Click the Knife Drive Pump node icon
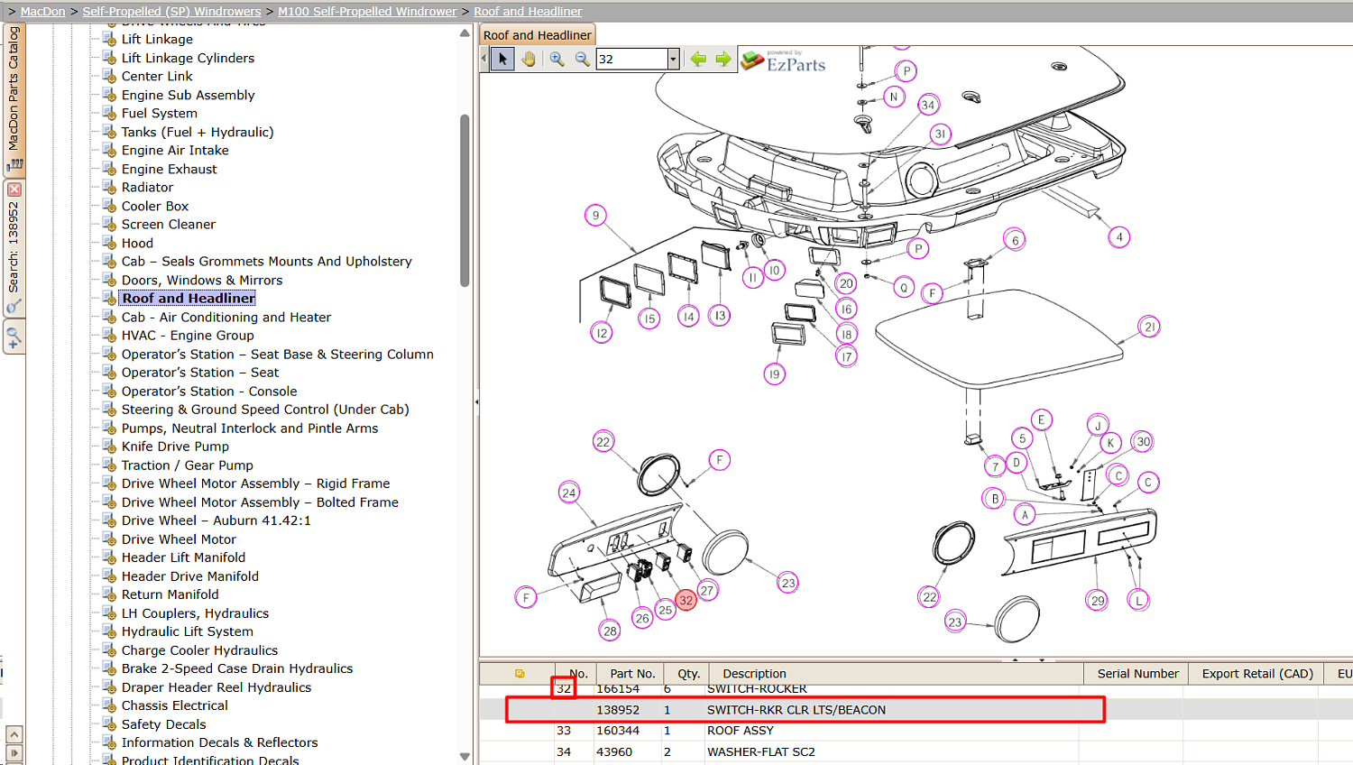The height and width of the screenshot is (765, 1353). coord(109,447)
